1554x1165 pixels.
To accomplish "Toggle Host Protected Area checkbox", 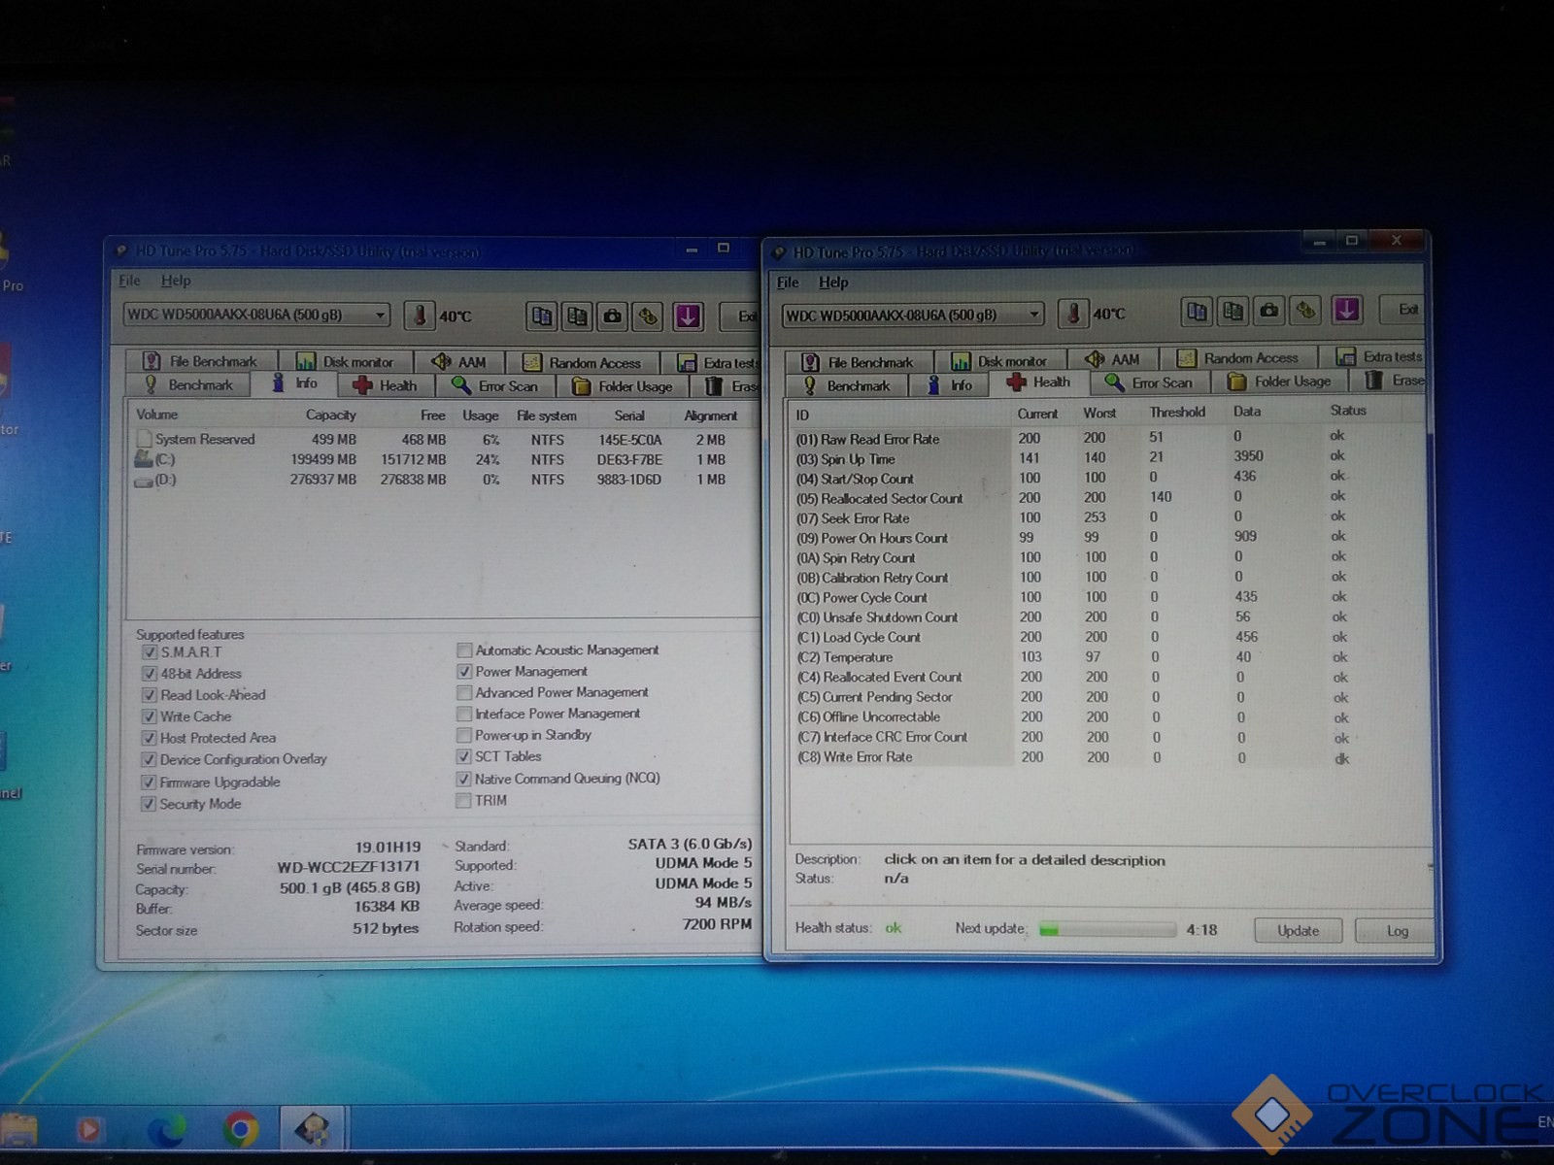I will click(149, 738).
